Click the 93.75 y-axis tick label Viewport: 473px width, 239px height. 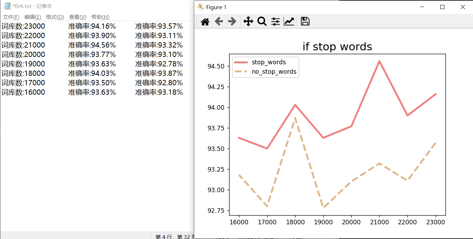(x=217, y=128)
